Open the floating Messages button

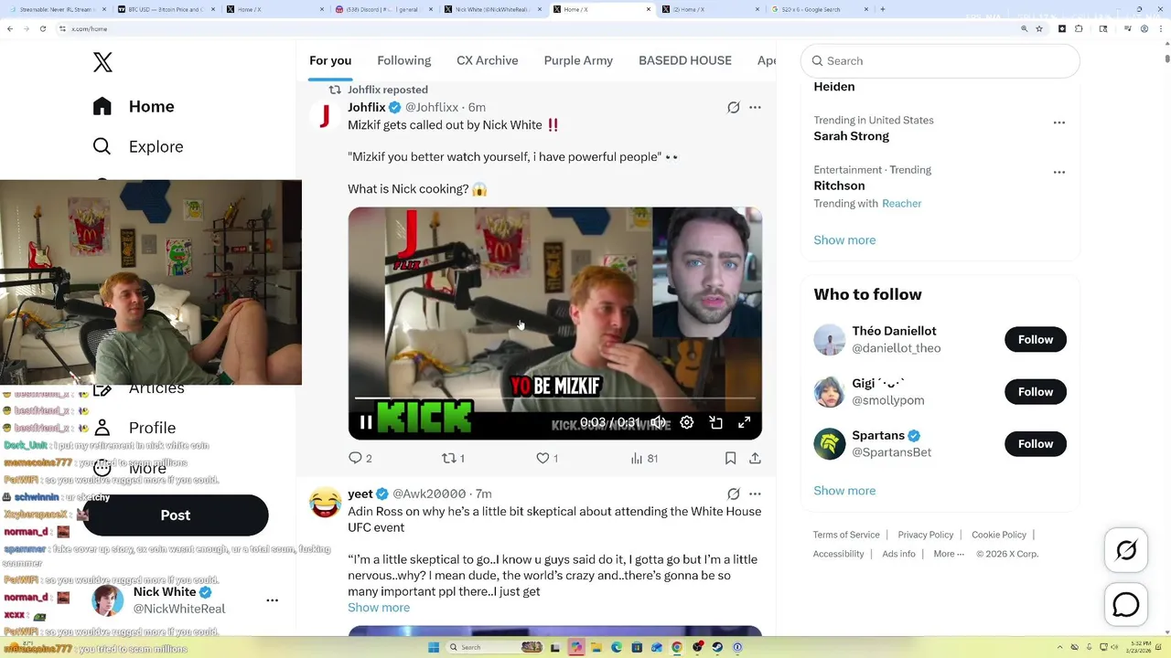coord(1126,605)
